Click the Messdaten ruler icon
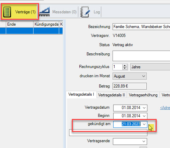 pyautogui.click(x=44, y=12)
